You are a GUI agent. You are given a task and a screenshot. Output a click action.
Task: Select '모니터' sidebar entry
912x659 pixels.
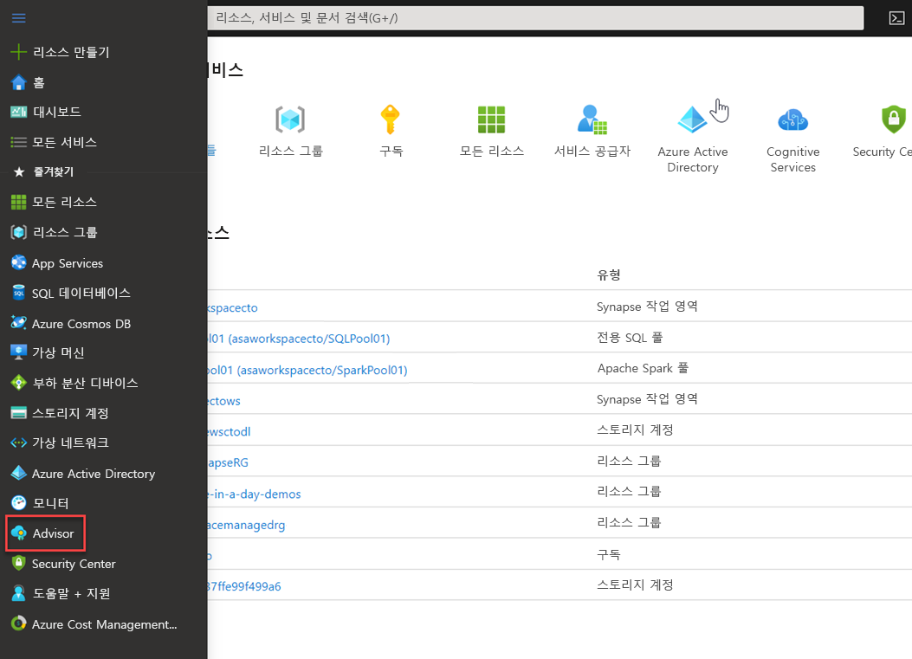50,502
